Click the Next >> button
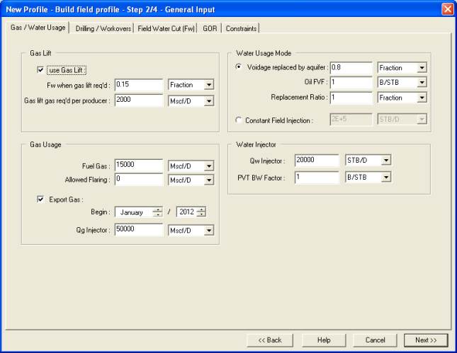Image resolution: width=457 pixels, height=353 pixels. click(x=426, y=340)
